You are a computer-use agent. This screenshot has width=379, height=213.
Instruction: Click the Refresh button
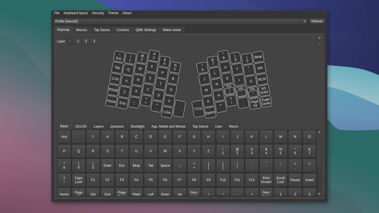pos(317,21)
